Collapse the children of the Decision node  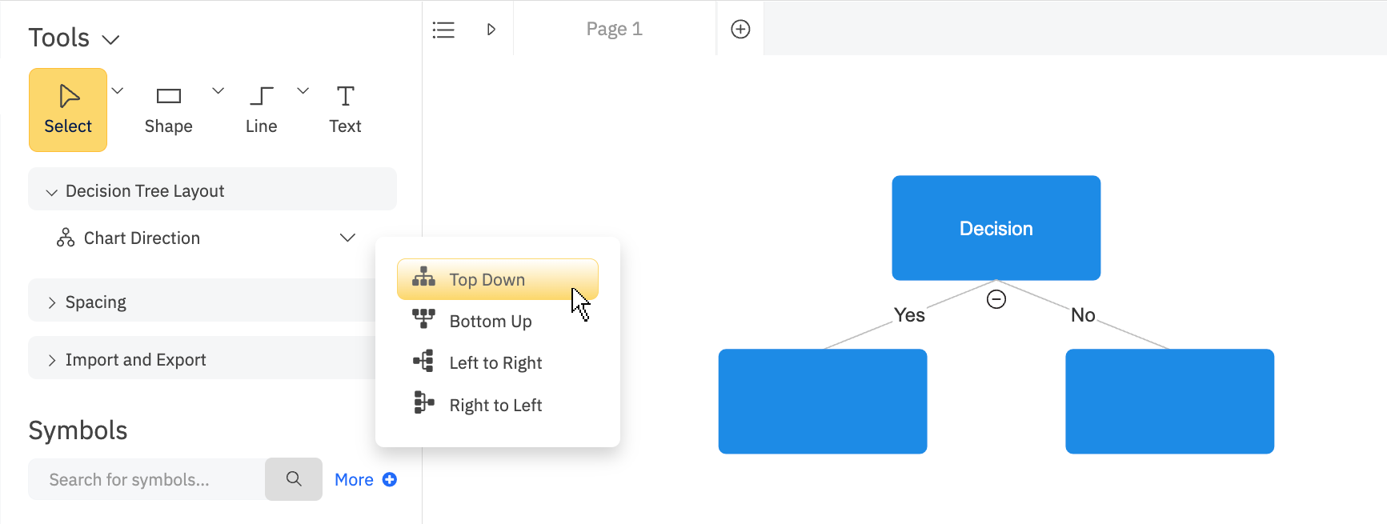[x=996, y=300]
